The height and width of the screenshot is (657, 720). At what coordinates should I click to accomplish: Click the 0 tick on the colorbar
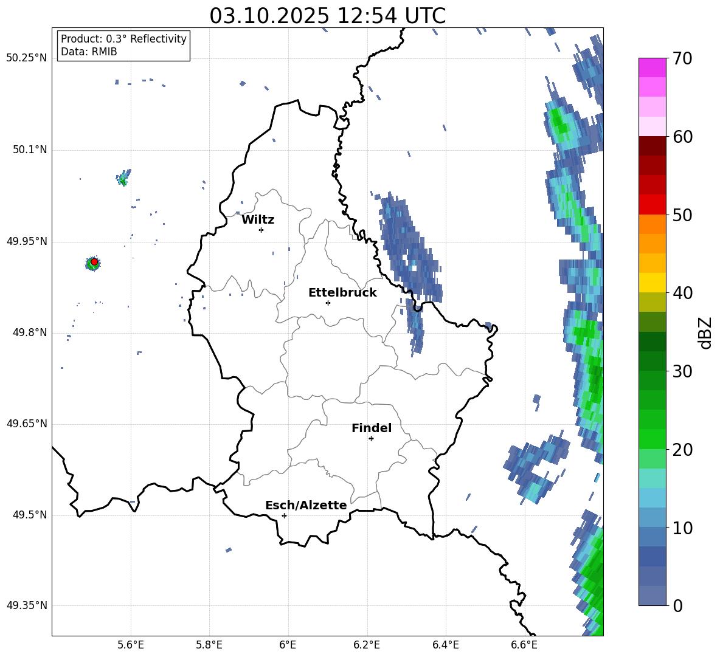pos(677,606)
